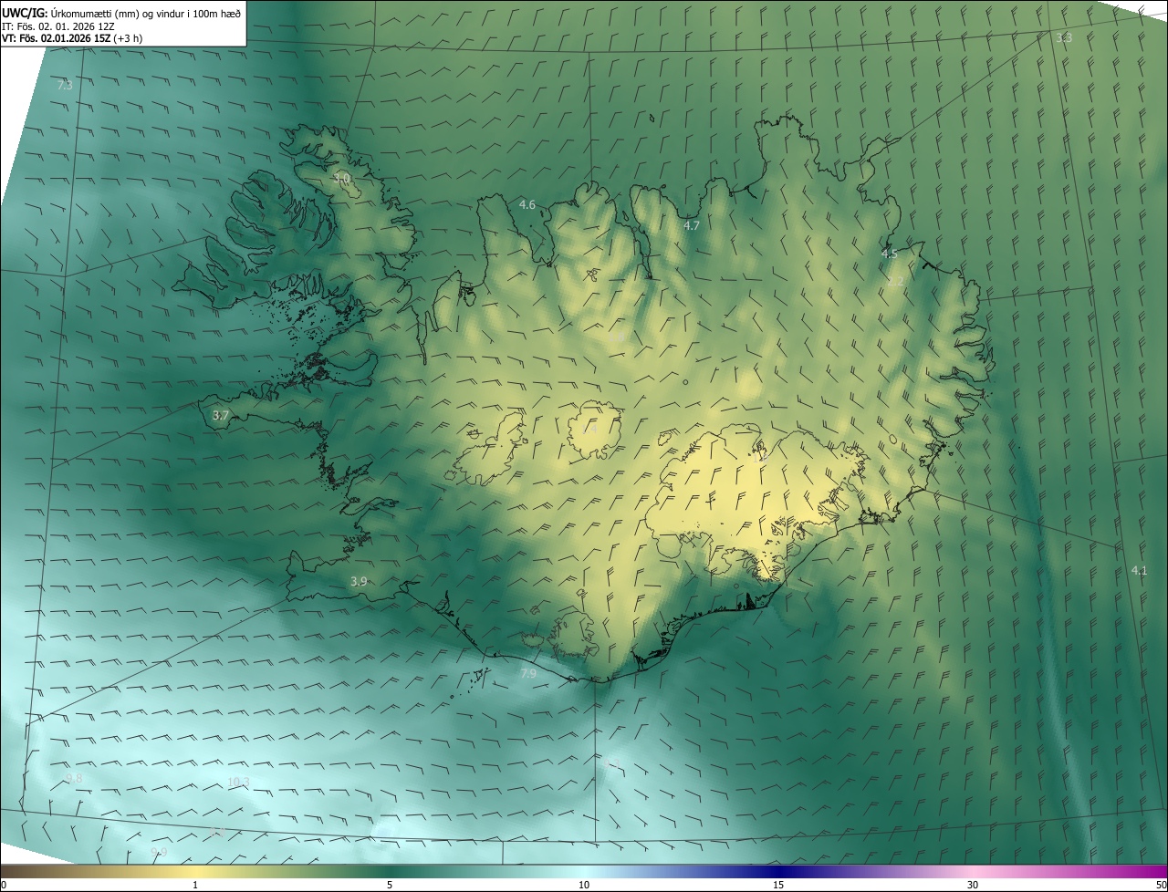This screenshot has height=892, width=1168.
Task: Click the IT forecast initialization time line
Action: coord(57,26)
